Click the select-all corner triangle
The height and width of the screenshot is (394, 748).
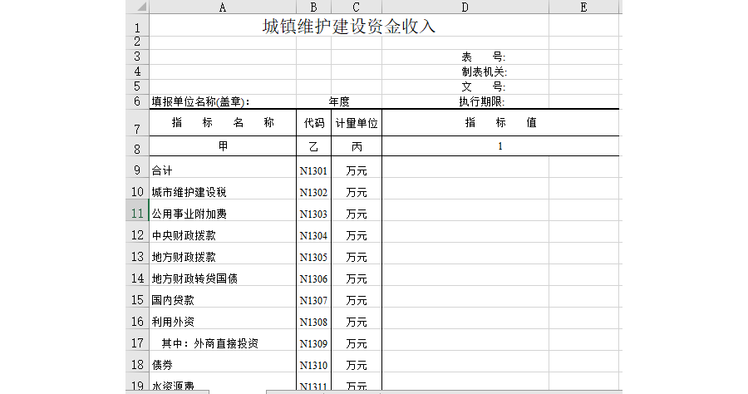click(137, 7)
